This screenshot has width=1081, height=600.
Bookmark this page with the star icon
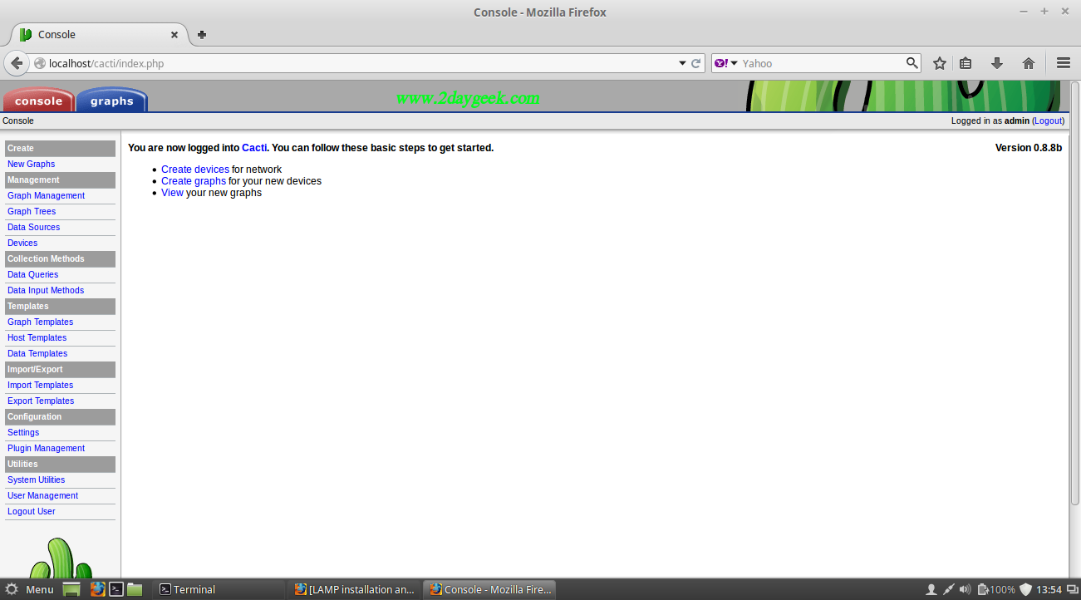[940, 63]
